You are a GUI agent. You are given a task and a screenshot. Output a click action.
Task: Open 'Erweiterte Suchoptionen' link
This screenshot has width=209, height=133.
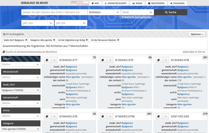[x=136, y=17]
